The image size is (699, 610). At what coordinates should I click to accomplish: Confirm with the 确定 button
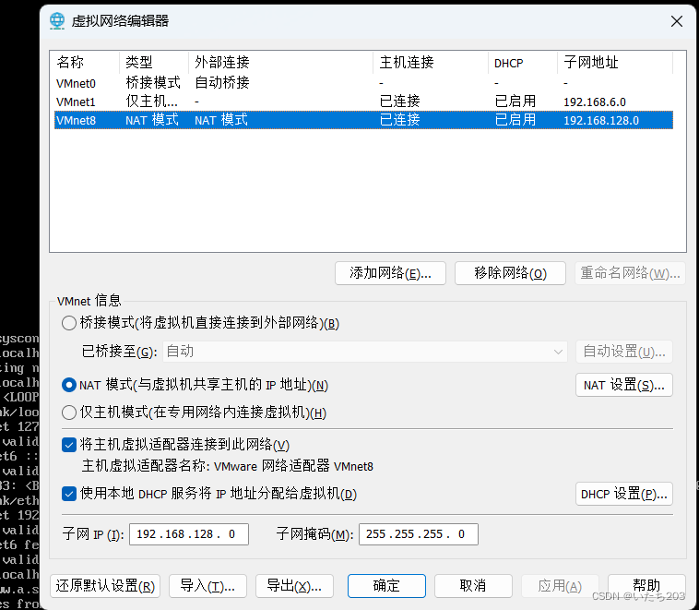386,585
